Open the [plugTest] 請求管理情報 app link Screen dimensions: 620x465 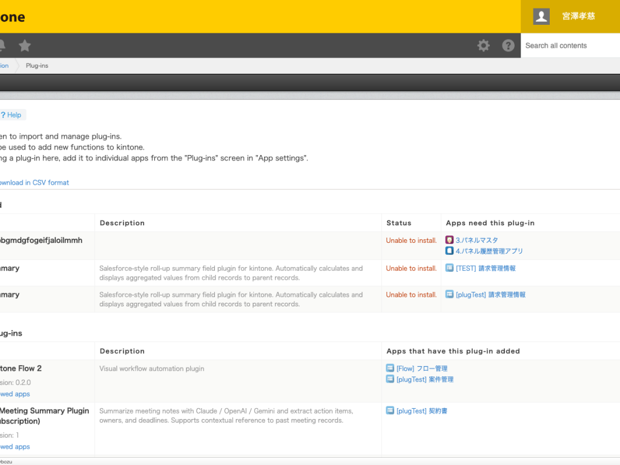490,295
